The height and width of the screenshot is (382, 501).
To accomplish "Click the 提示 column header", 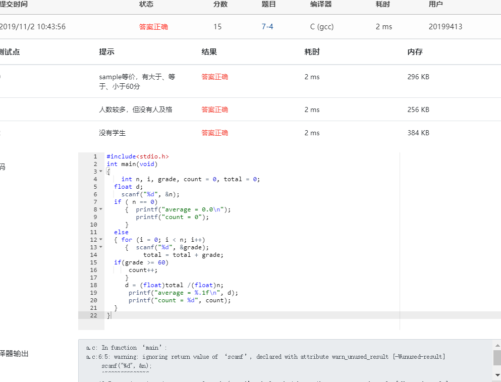I will [107, 52].
